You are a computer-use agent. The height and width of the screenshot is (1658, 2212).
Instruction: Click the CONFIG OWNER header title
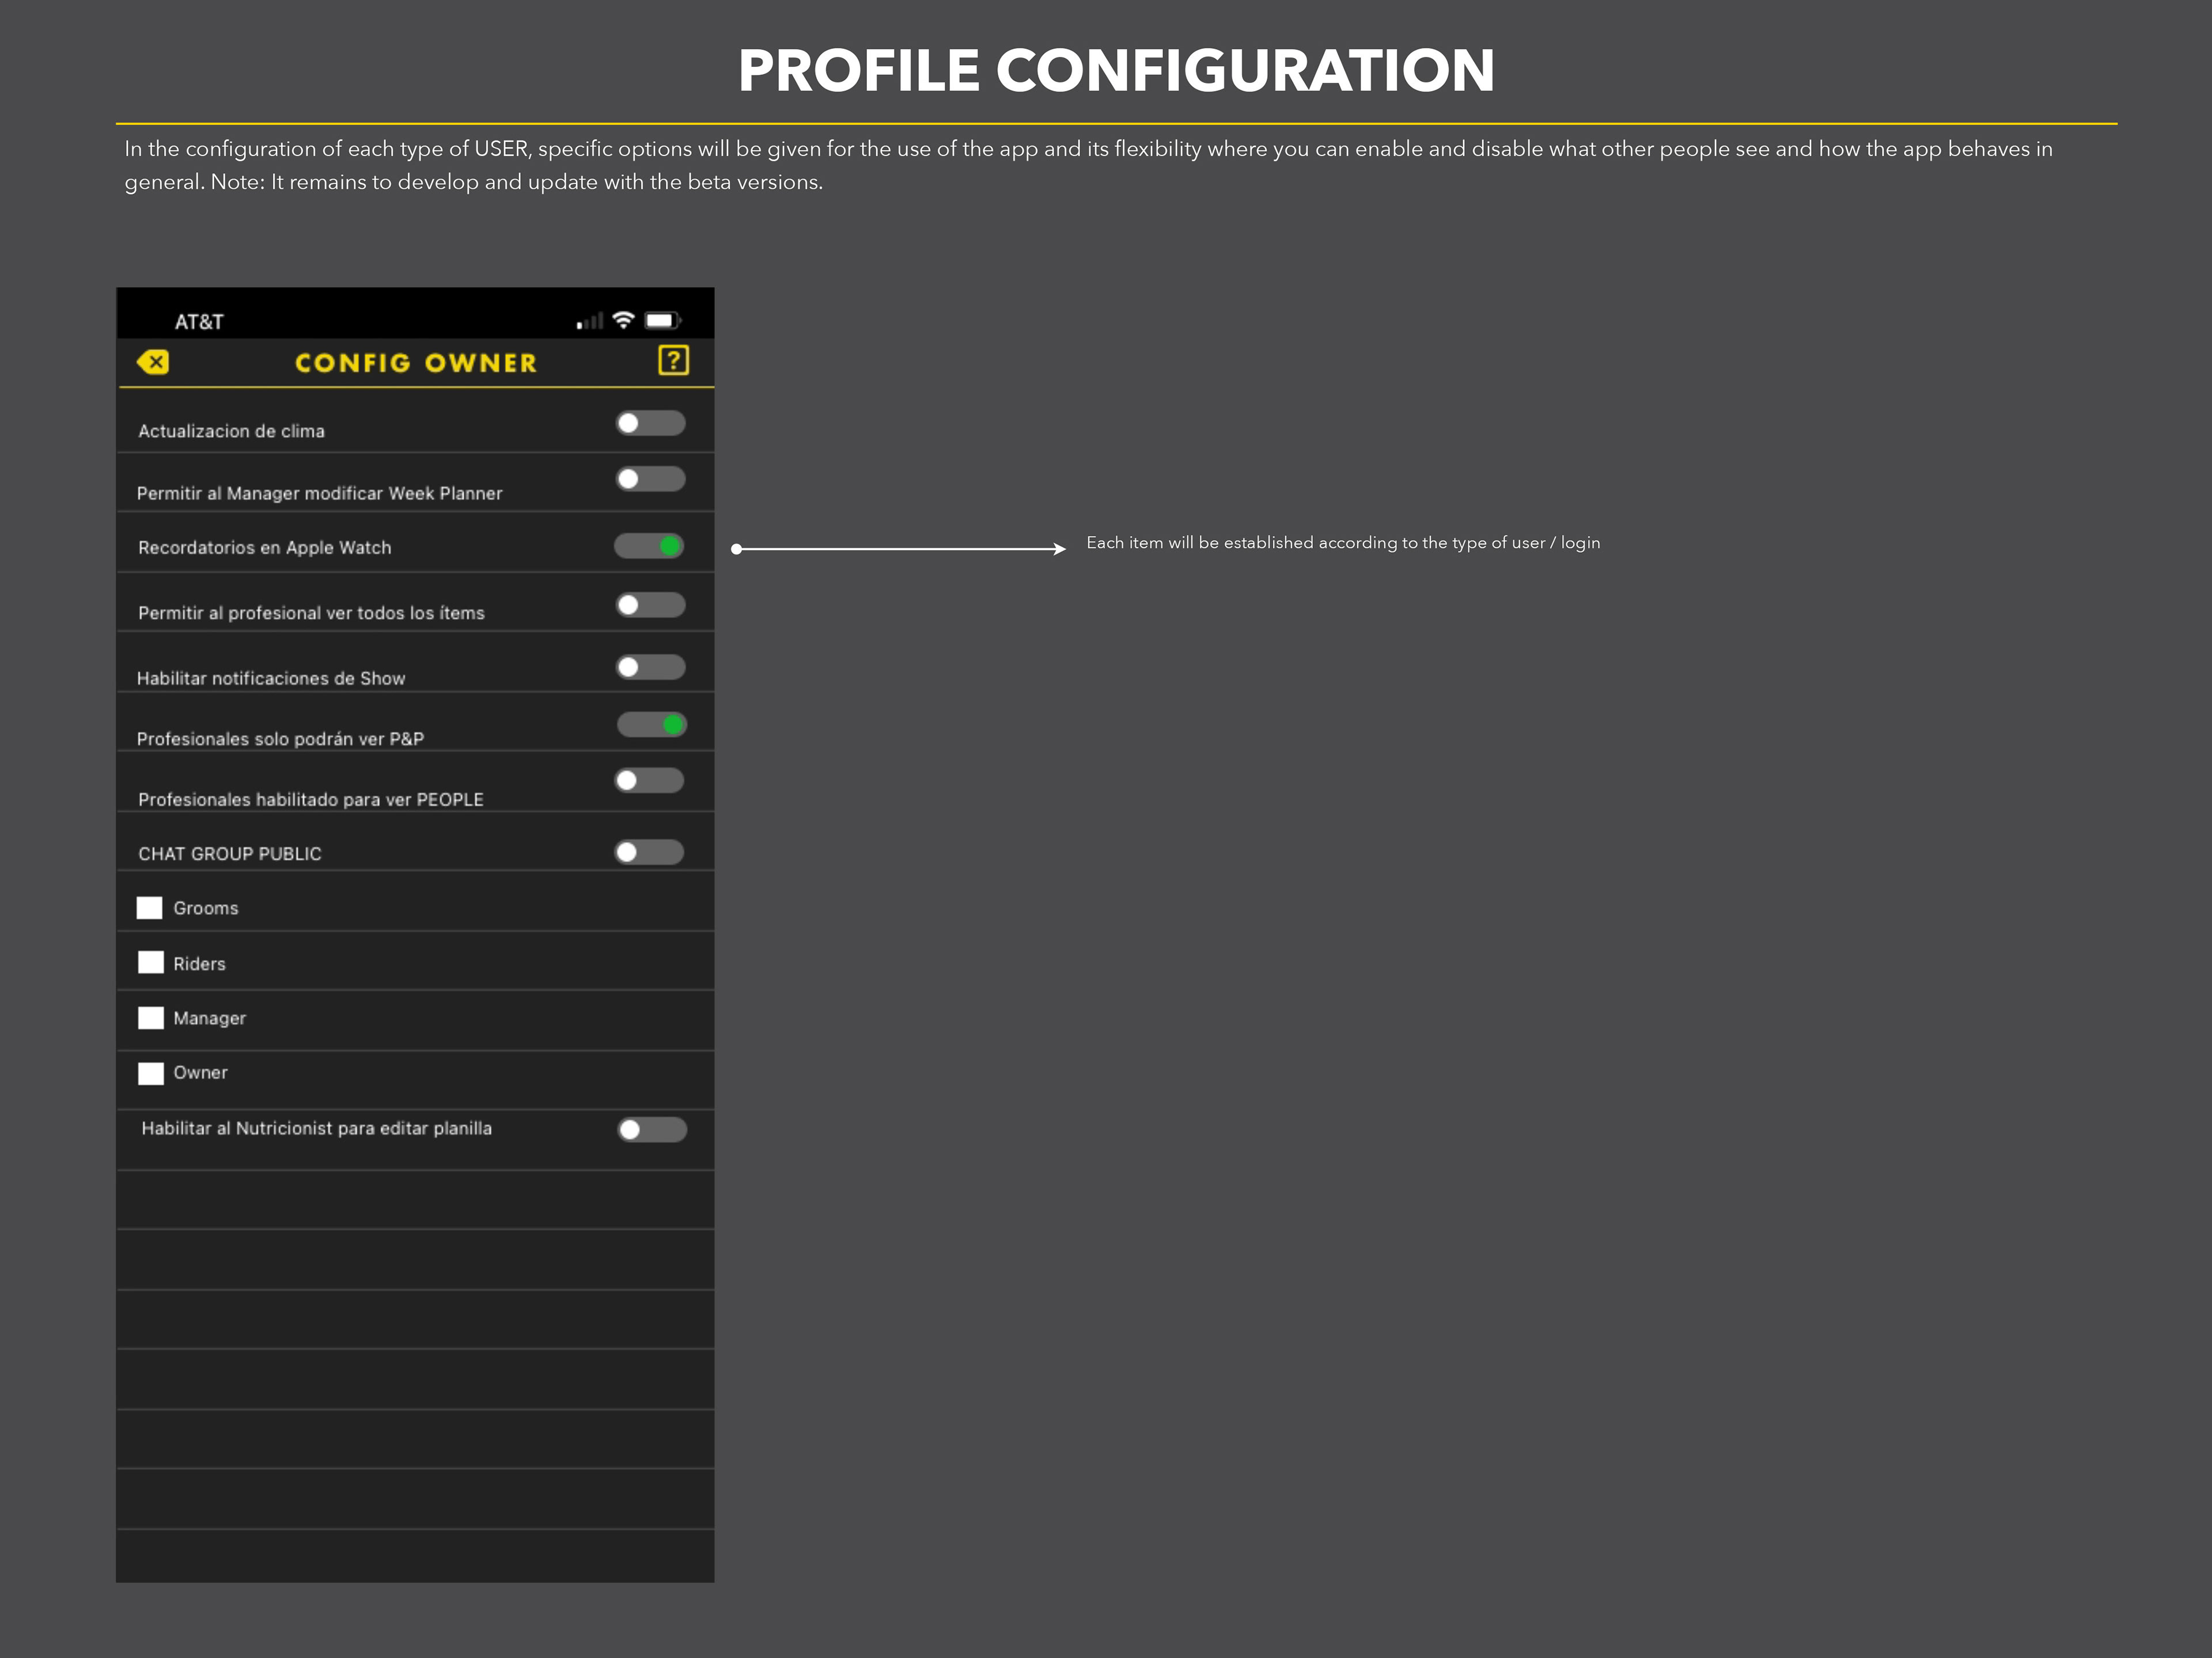[x=416, y=363]
